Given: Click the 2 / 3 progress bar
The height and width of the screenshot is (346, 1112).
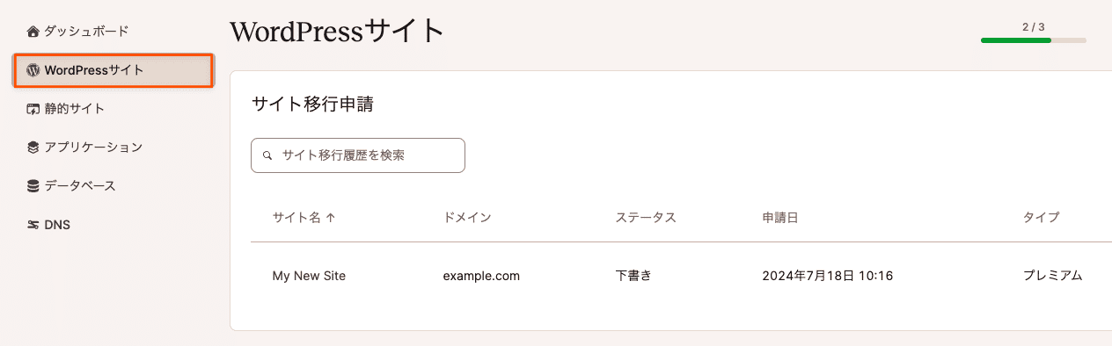Looking at the screenshot, I should point(1034,40).
